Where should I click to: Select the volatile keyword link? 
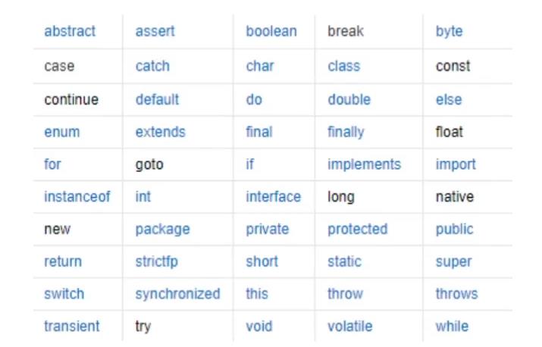click(x=349, y=327)
